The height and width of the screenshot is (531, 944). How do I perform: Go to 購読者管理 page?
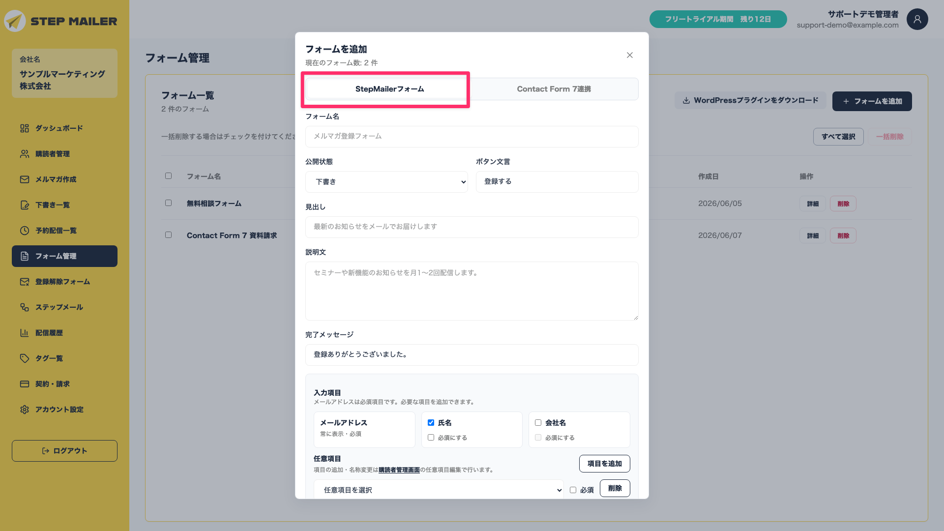(x=64, y=154)
